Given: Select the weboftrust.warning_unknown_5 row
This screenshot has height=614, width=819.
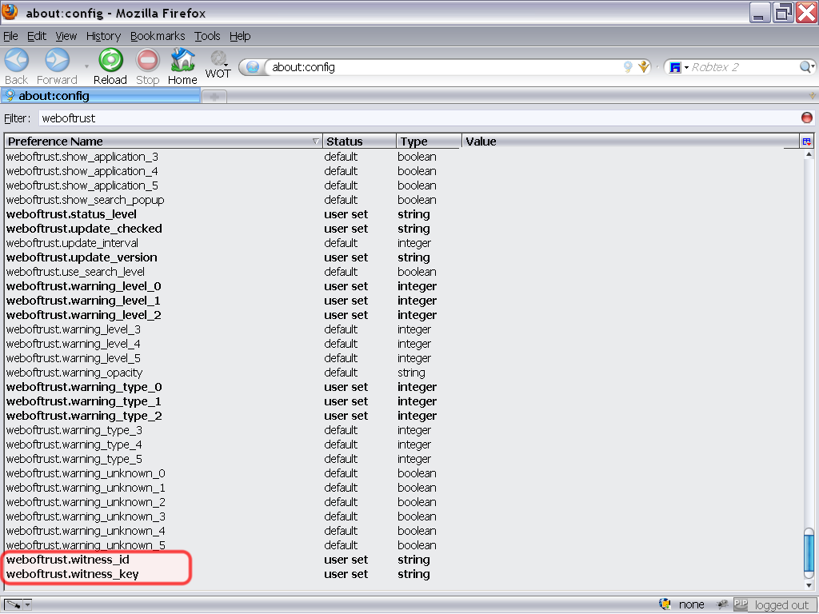Looking at the screenshot, I should 404,545.
